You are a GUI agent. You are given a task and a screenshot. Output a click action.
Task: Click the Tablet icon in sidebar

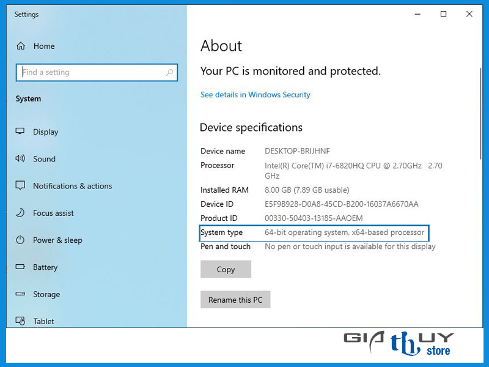(x=20, y=321)
